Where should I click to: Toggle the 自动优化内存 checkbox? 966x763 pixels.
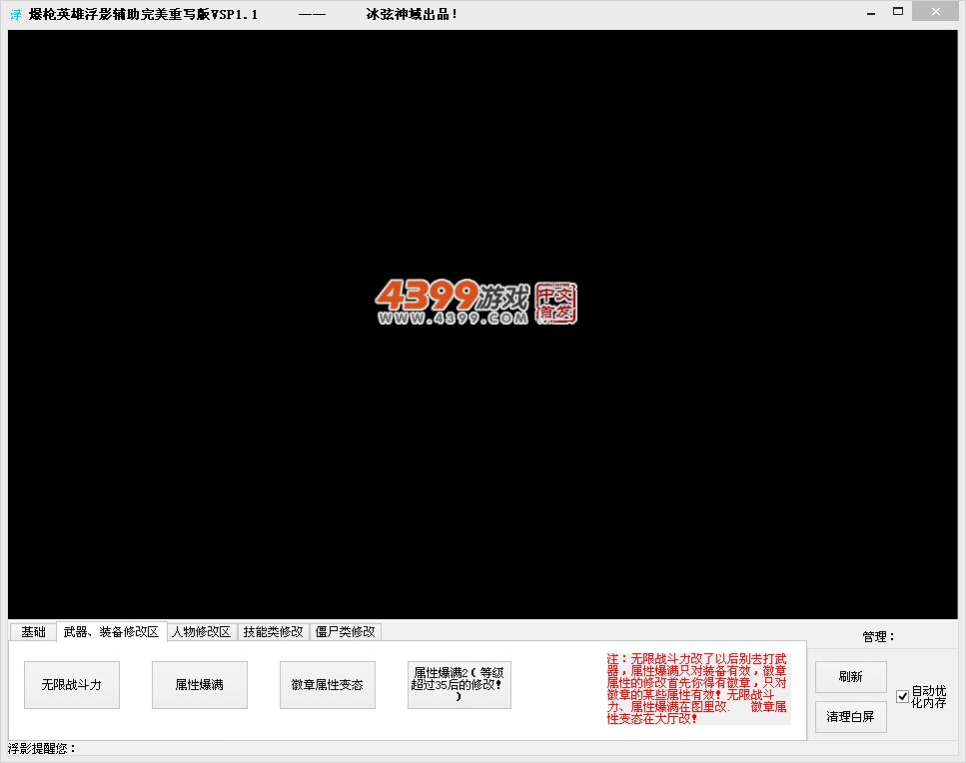[x=902, y=696]
